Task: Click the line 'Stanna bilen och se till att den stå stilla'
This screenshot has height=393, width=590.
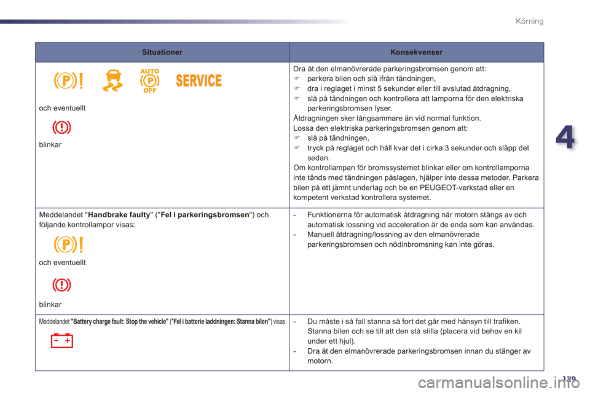Action: click(414, 332)
